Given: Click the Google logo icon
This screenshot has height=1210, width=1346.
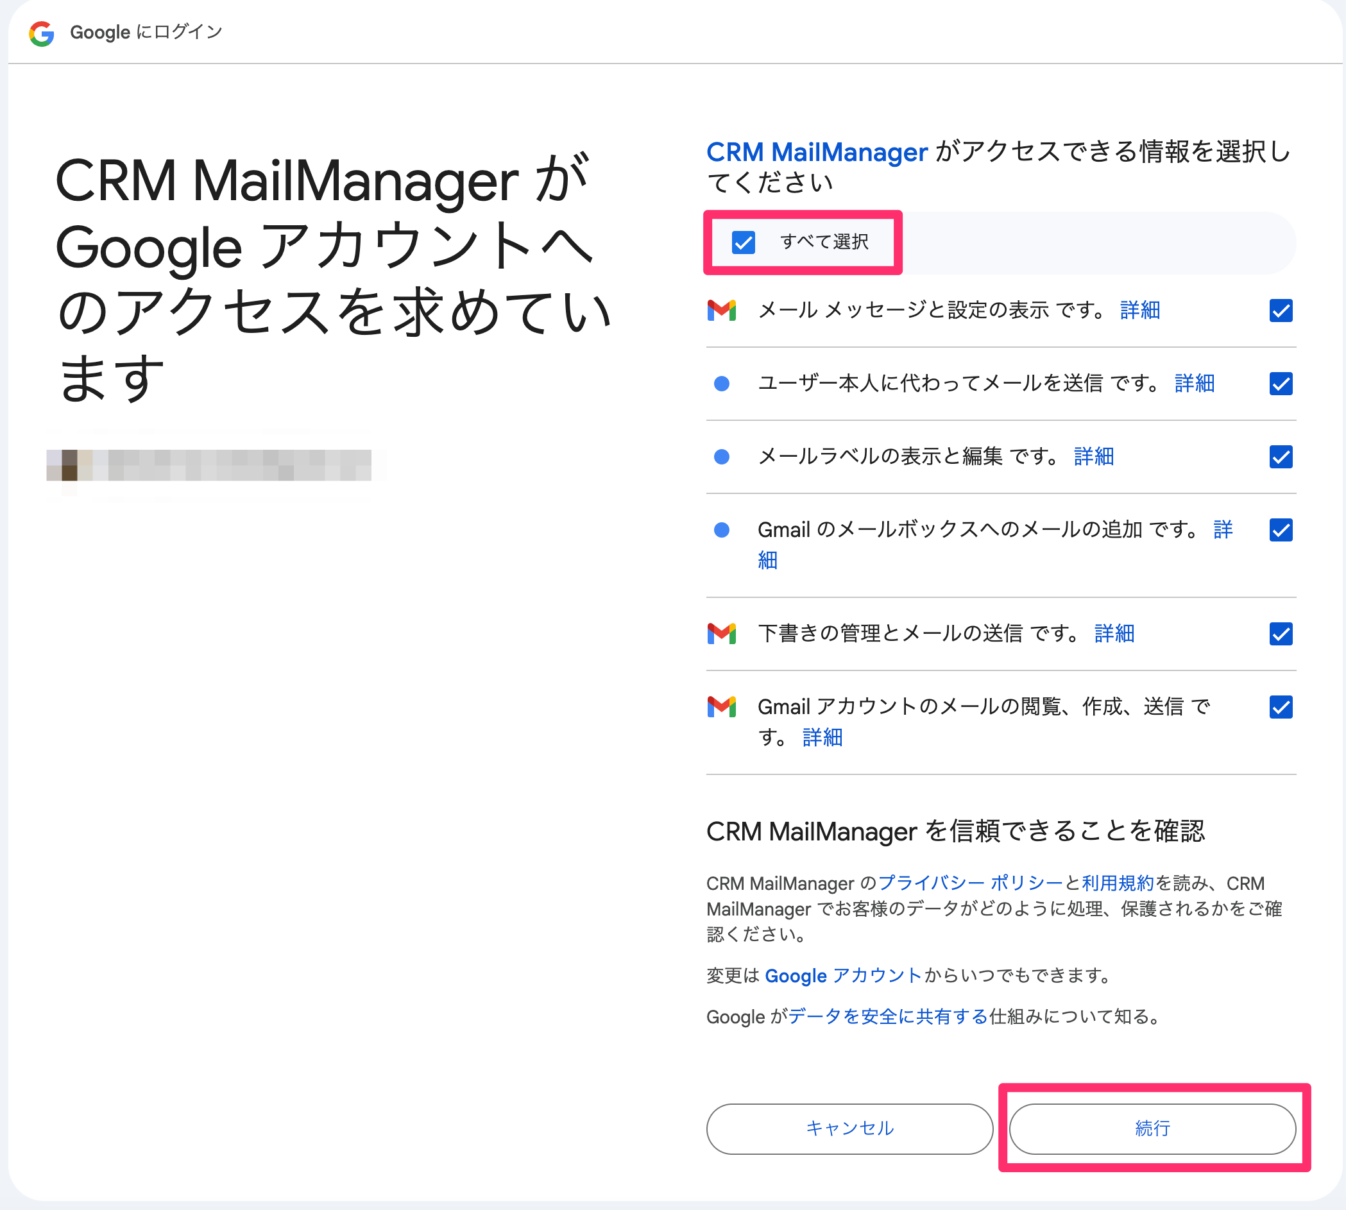Looking at the screenshot, I should (41, 33).
